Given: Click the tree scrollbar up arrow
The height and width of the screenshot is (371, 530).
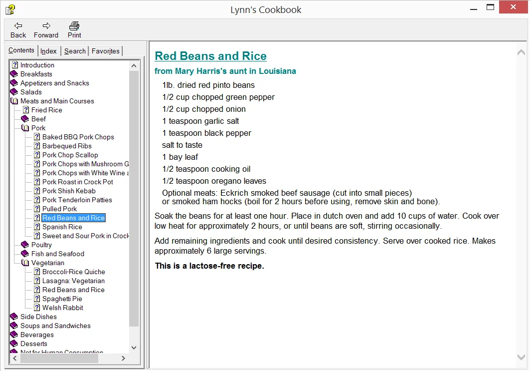Looking at the screenshot, I should (x=134, y=66).
